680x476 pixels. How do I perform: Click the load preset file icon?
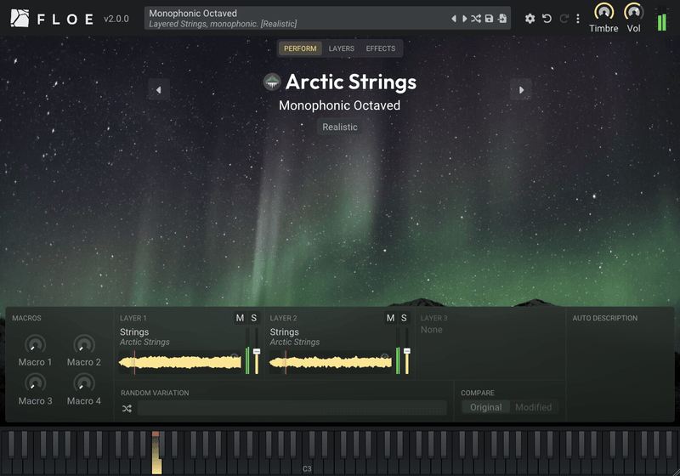(x=502, y=19)
